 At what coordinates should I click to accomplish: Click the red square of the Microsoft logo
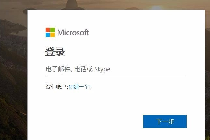[48, 30]
